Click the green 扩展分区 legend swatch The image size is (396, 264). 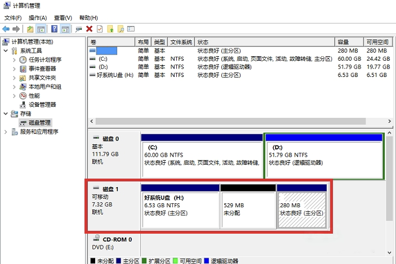tap(144, 261)
